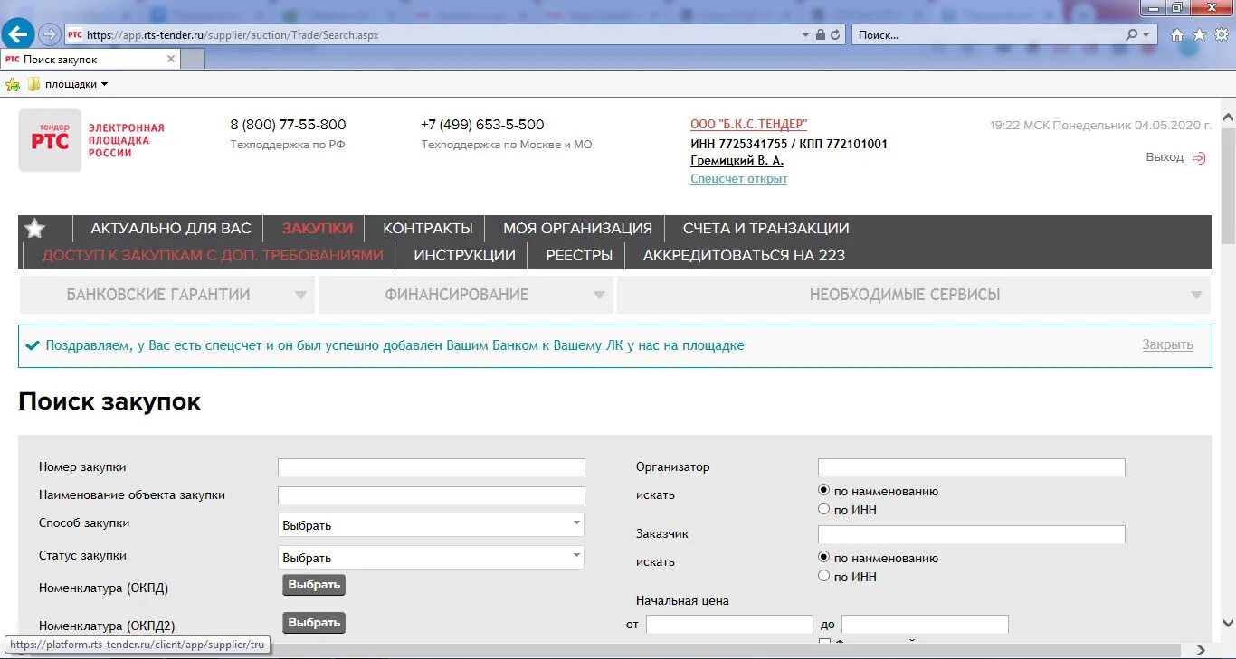Click the exit arrow icon next to Выход
Viewport: 1236px width, 659px height.
pos(1199,157)
